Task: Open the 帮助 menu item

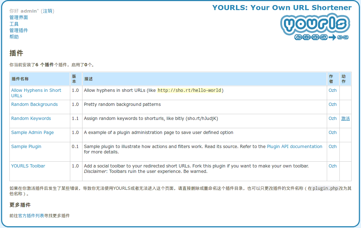Action: click(14, 37)
